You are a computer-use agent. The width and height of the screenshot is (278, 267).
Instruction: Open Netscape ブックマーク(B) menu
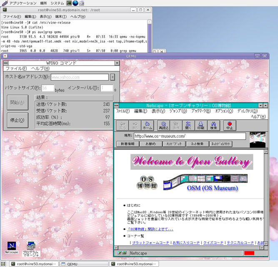pyautogui.click(x=201, y=111)
